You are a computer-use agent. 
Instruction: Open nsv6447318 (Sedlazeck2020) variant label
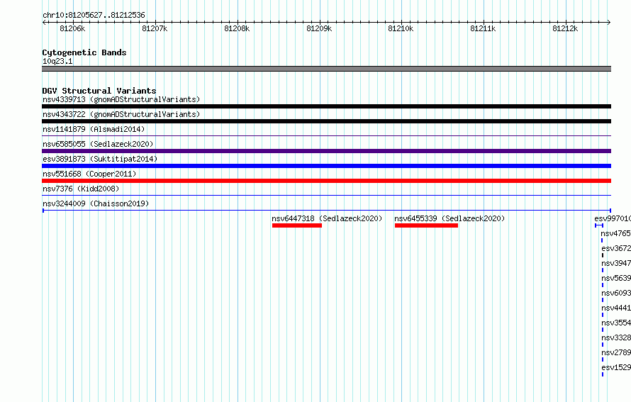(327, 218)
